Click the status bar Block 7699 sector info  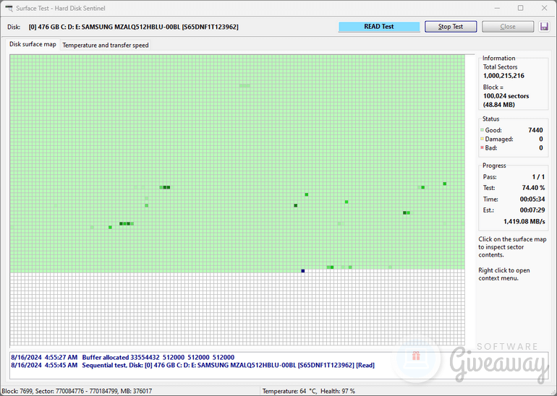point(77,391)
